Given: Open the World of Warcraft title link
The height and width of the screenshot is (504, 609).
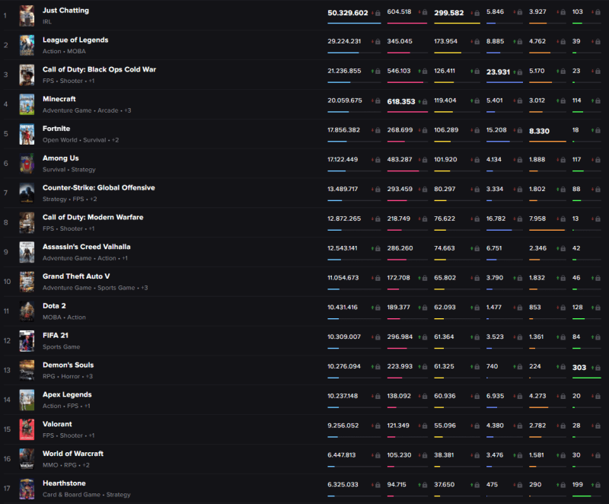Looking at the screenshot, I should pyautogui.click(x=73, y=454).
